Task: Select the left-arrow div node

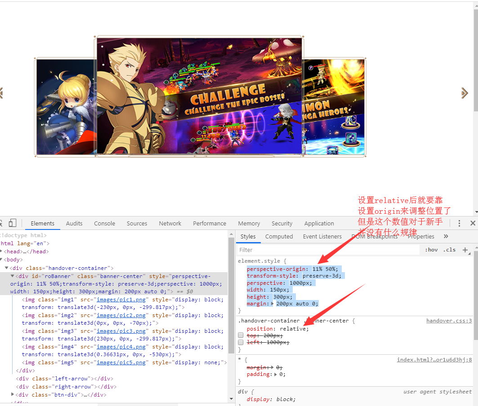Action: click(x=65, y=379)
